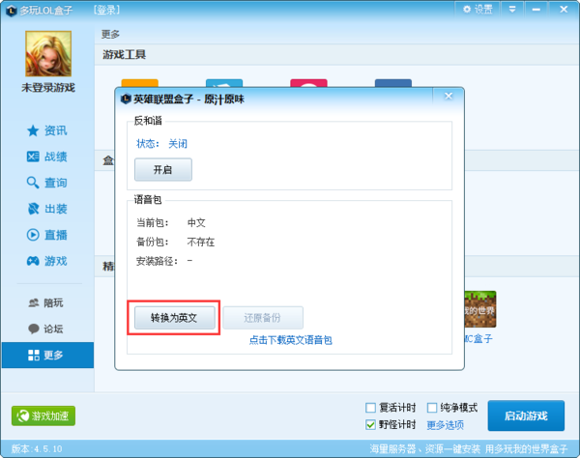580x458 pixels.
Task: Click the 启动游戏 launch button
Action: click(526, 415)
